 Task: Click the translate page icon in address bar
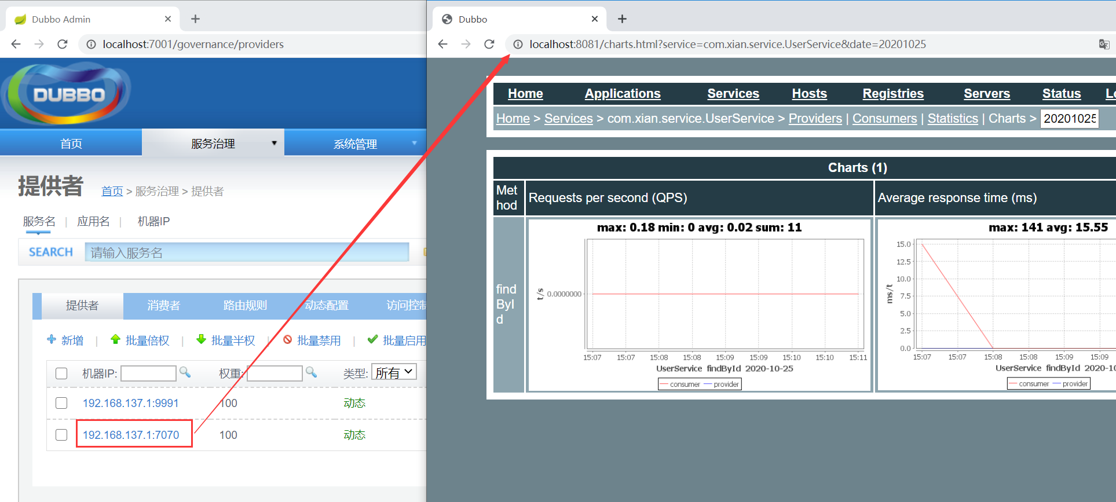[x=1104, y=44]
